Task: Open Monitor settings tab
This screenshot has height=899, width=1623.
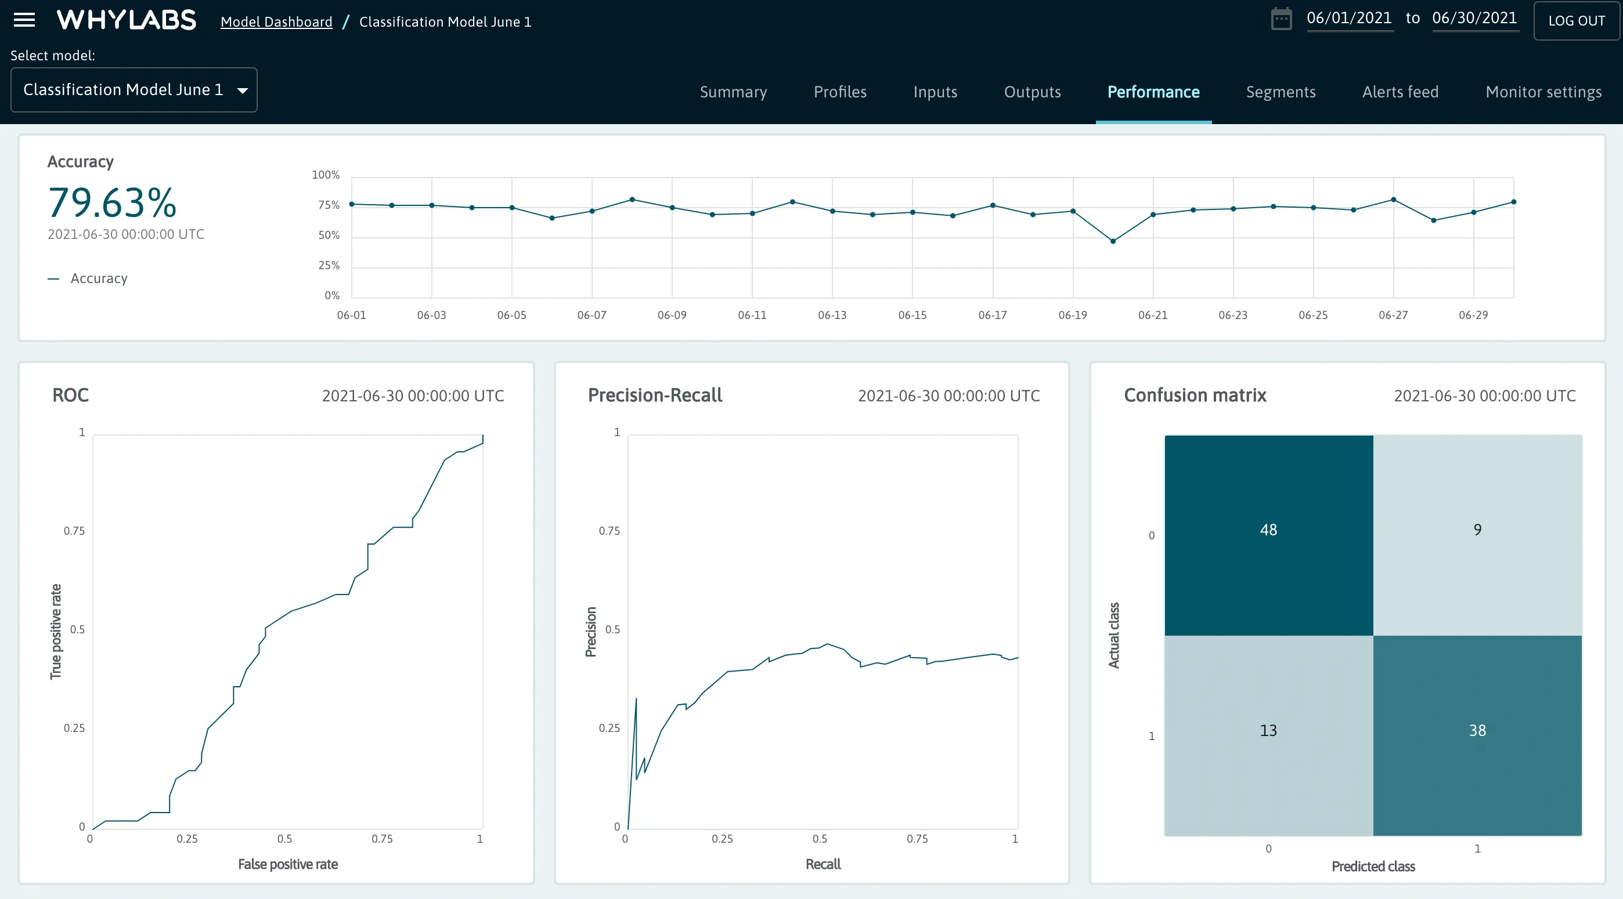Action: tap(1543, 92)
